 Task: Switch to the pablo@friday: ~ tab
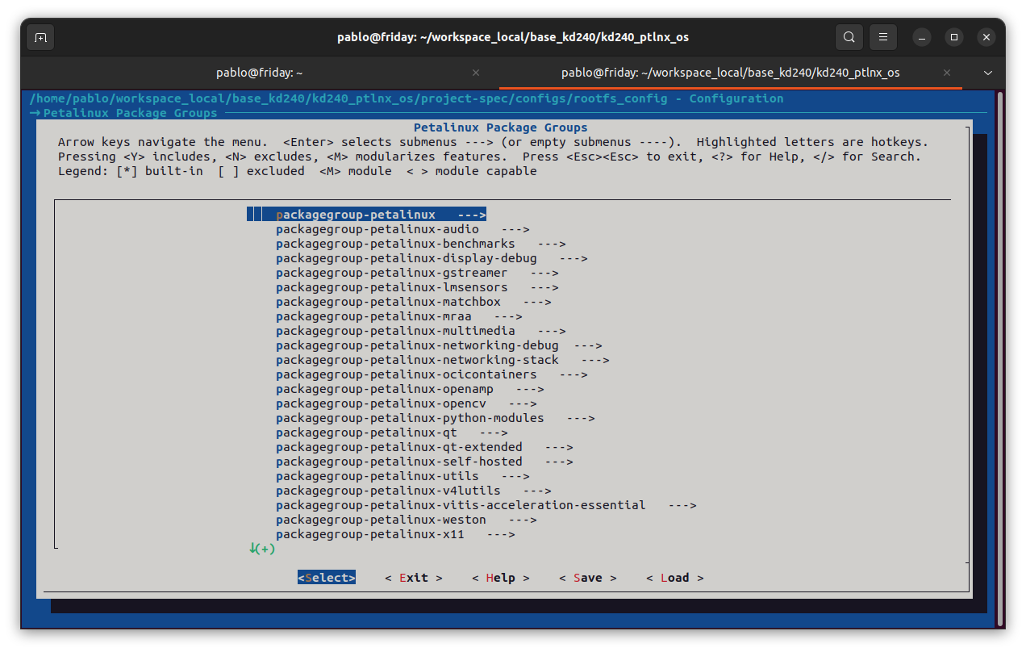[260, 73]
